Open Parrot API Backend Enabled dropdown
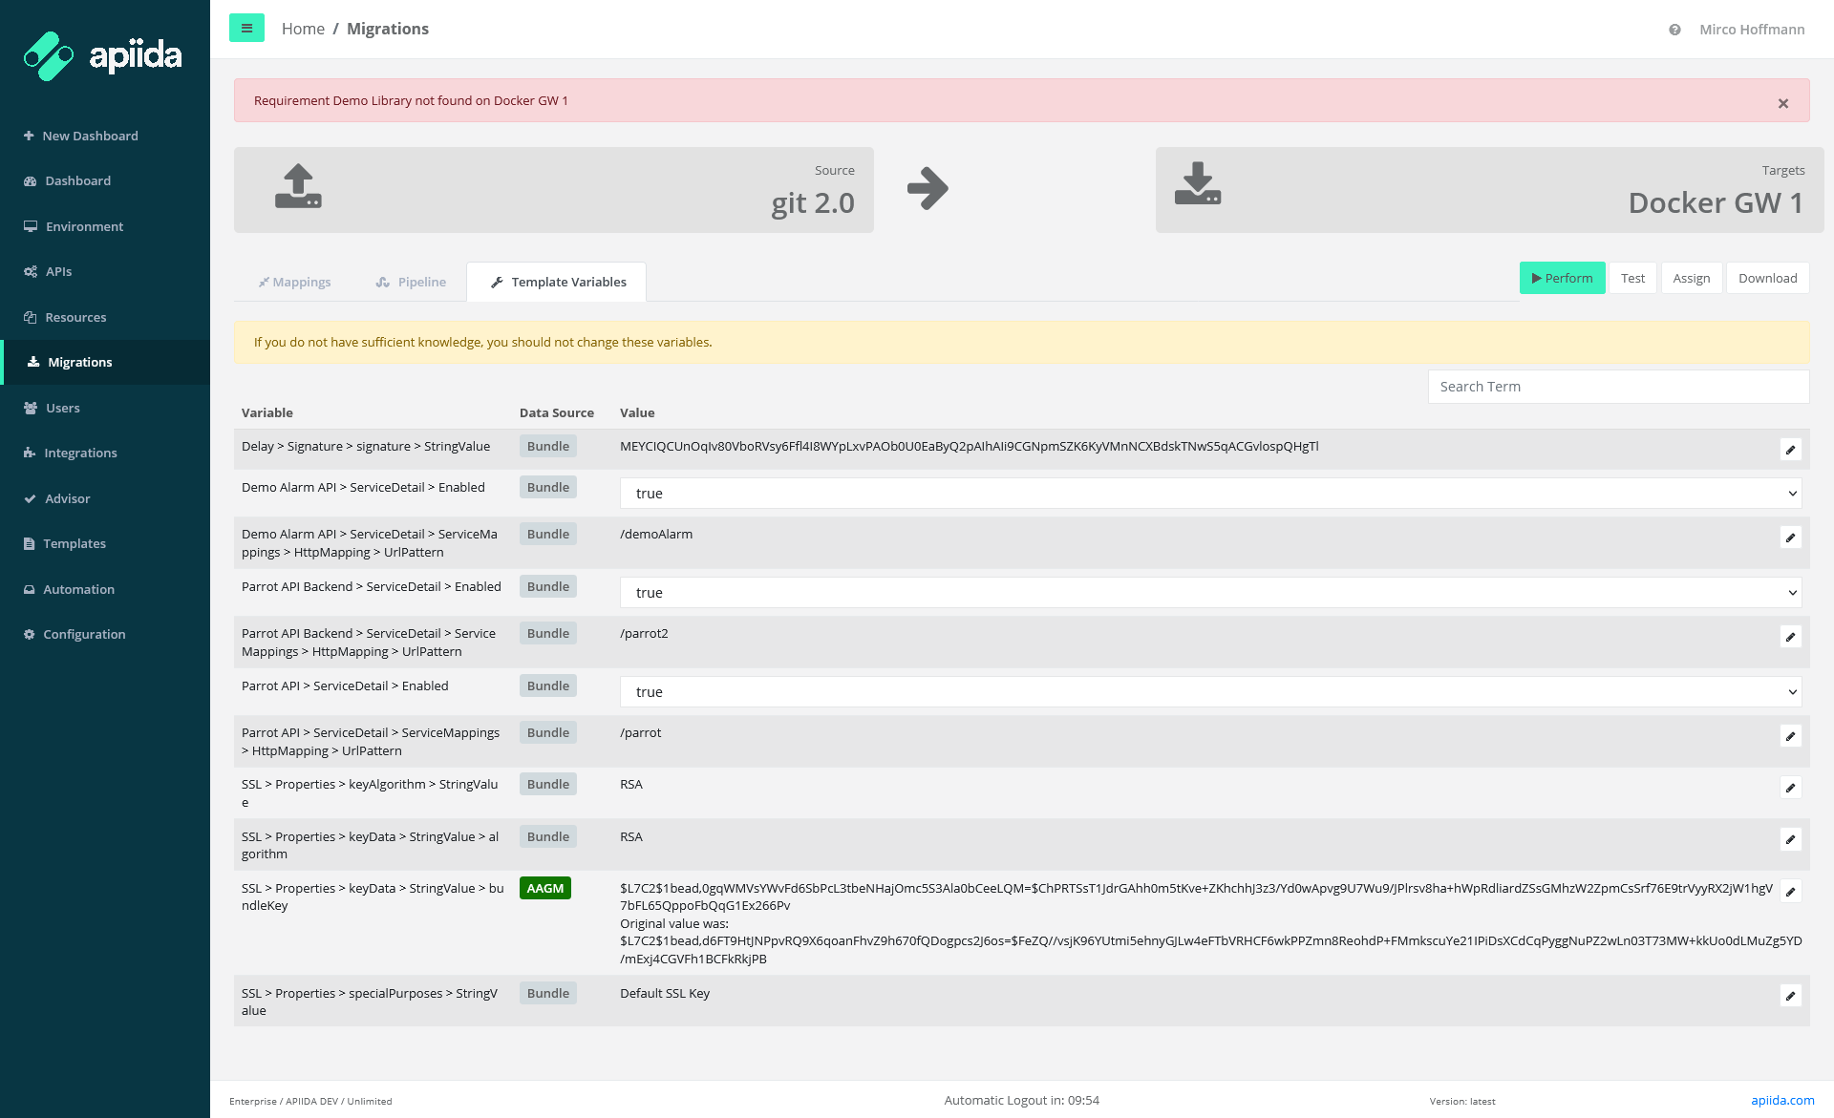The width and height of the screenshot is (1834, 1118). click(x=1209, y=593)
